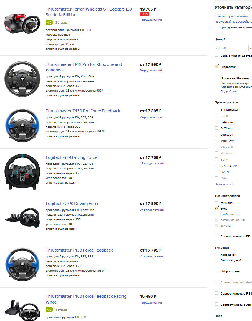Open Thrustmaster T150 Pro Force Feedback title link
Viewport: 252px width, 321px height.
(83, 111)
